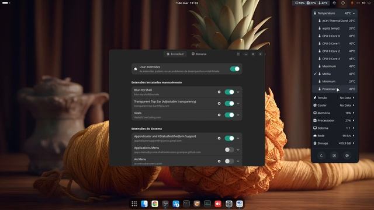The height and width of the screenshot is (210, 374).
Task: Open Google Chrome from the dock
Action: click(x=155, y=204)
